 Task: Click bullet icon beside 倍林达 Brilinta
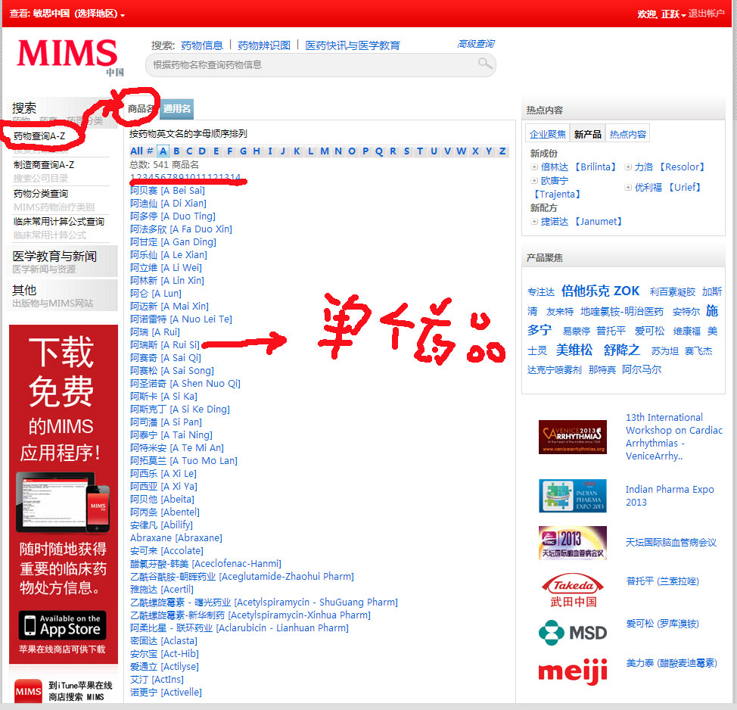coord(534,167)
